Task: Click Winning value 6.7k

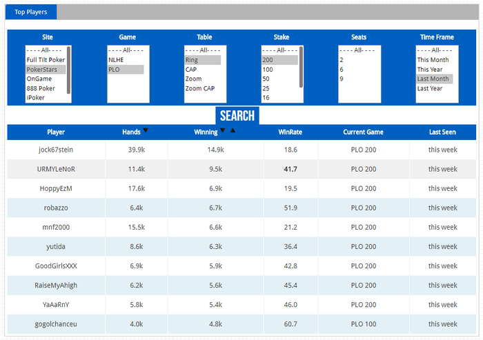Action: 215,208
